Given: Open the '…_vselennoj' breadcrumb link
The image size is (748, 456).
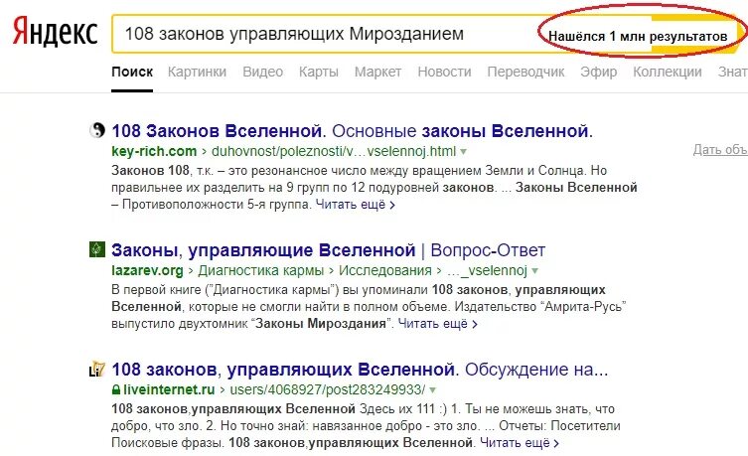Looking at the screenshot, I should coord(487,270).
